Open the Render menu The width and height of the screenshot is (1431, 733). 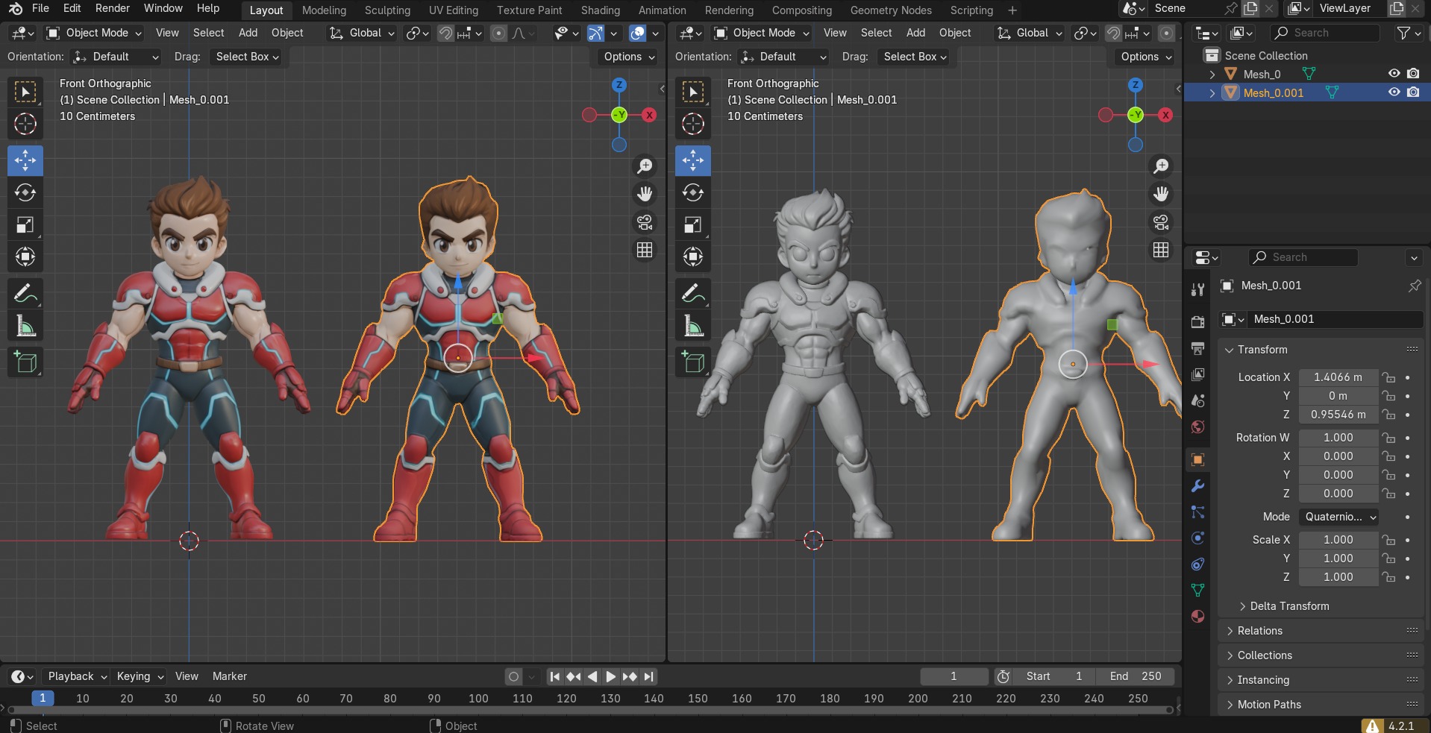pos(113,8)
